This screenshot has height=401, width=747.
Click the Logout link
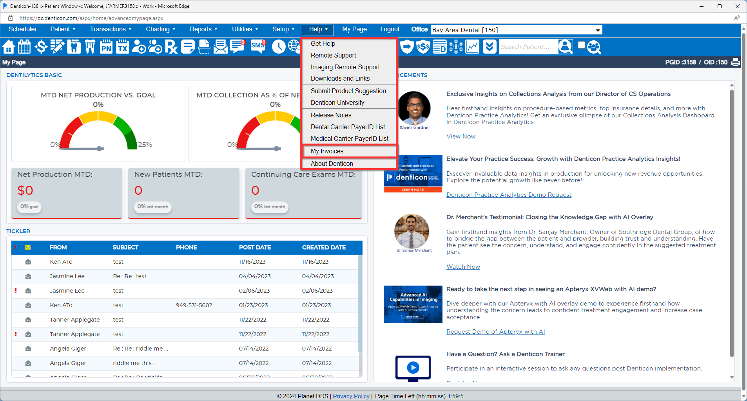pos(390,29)
